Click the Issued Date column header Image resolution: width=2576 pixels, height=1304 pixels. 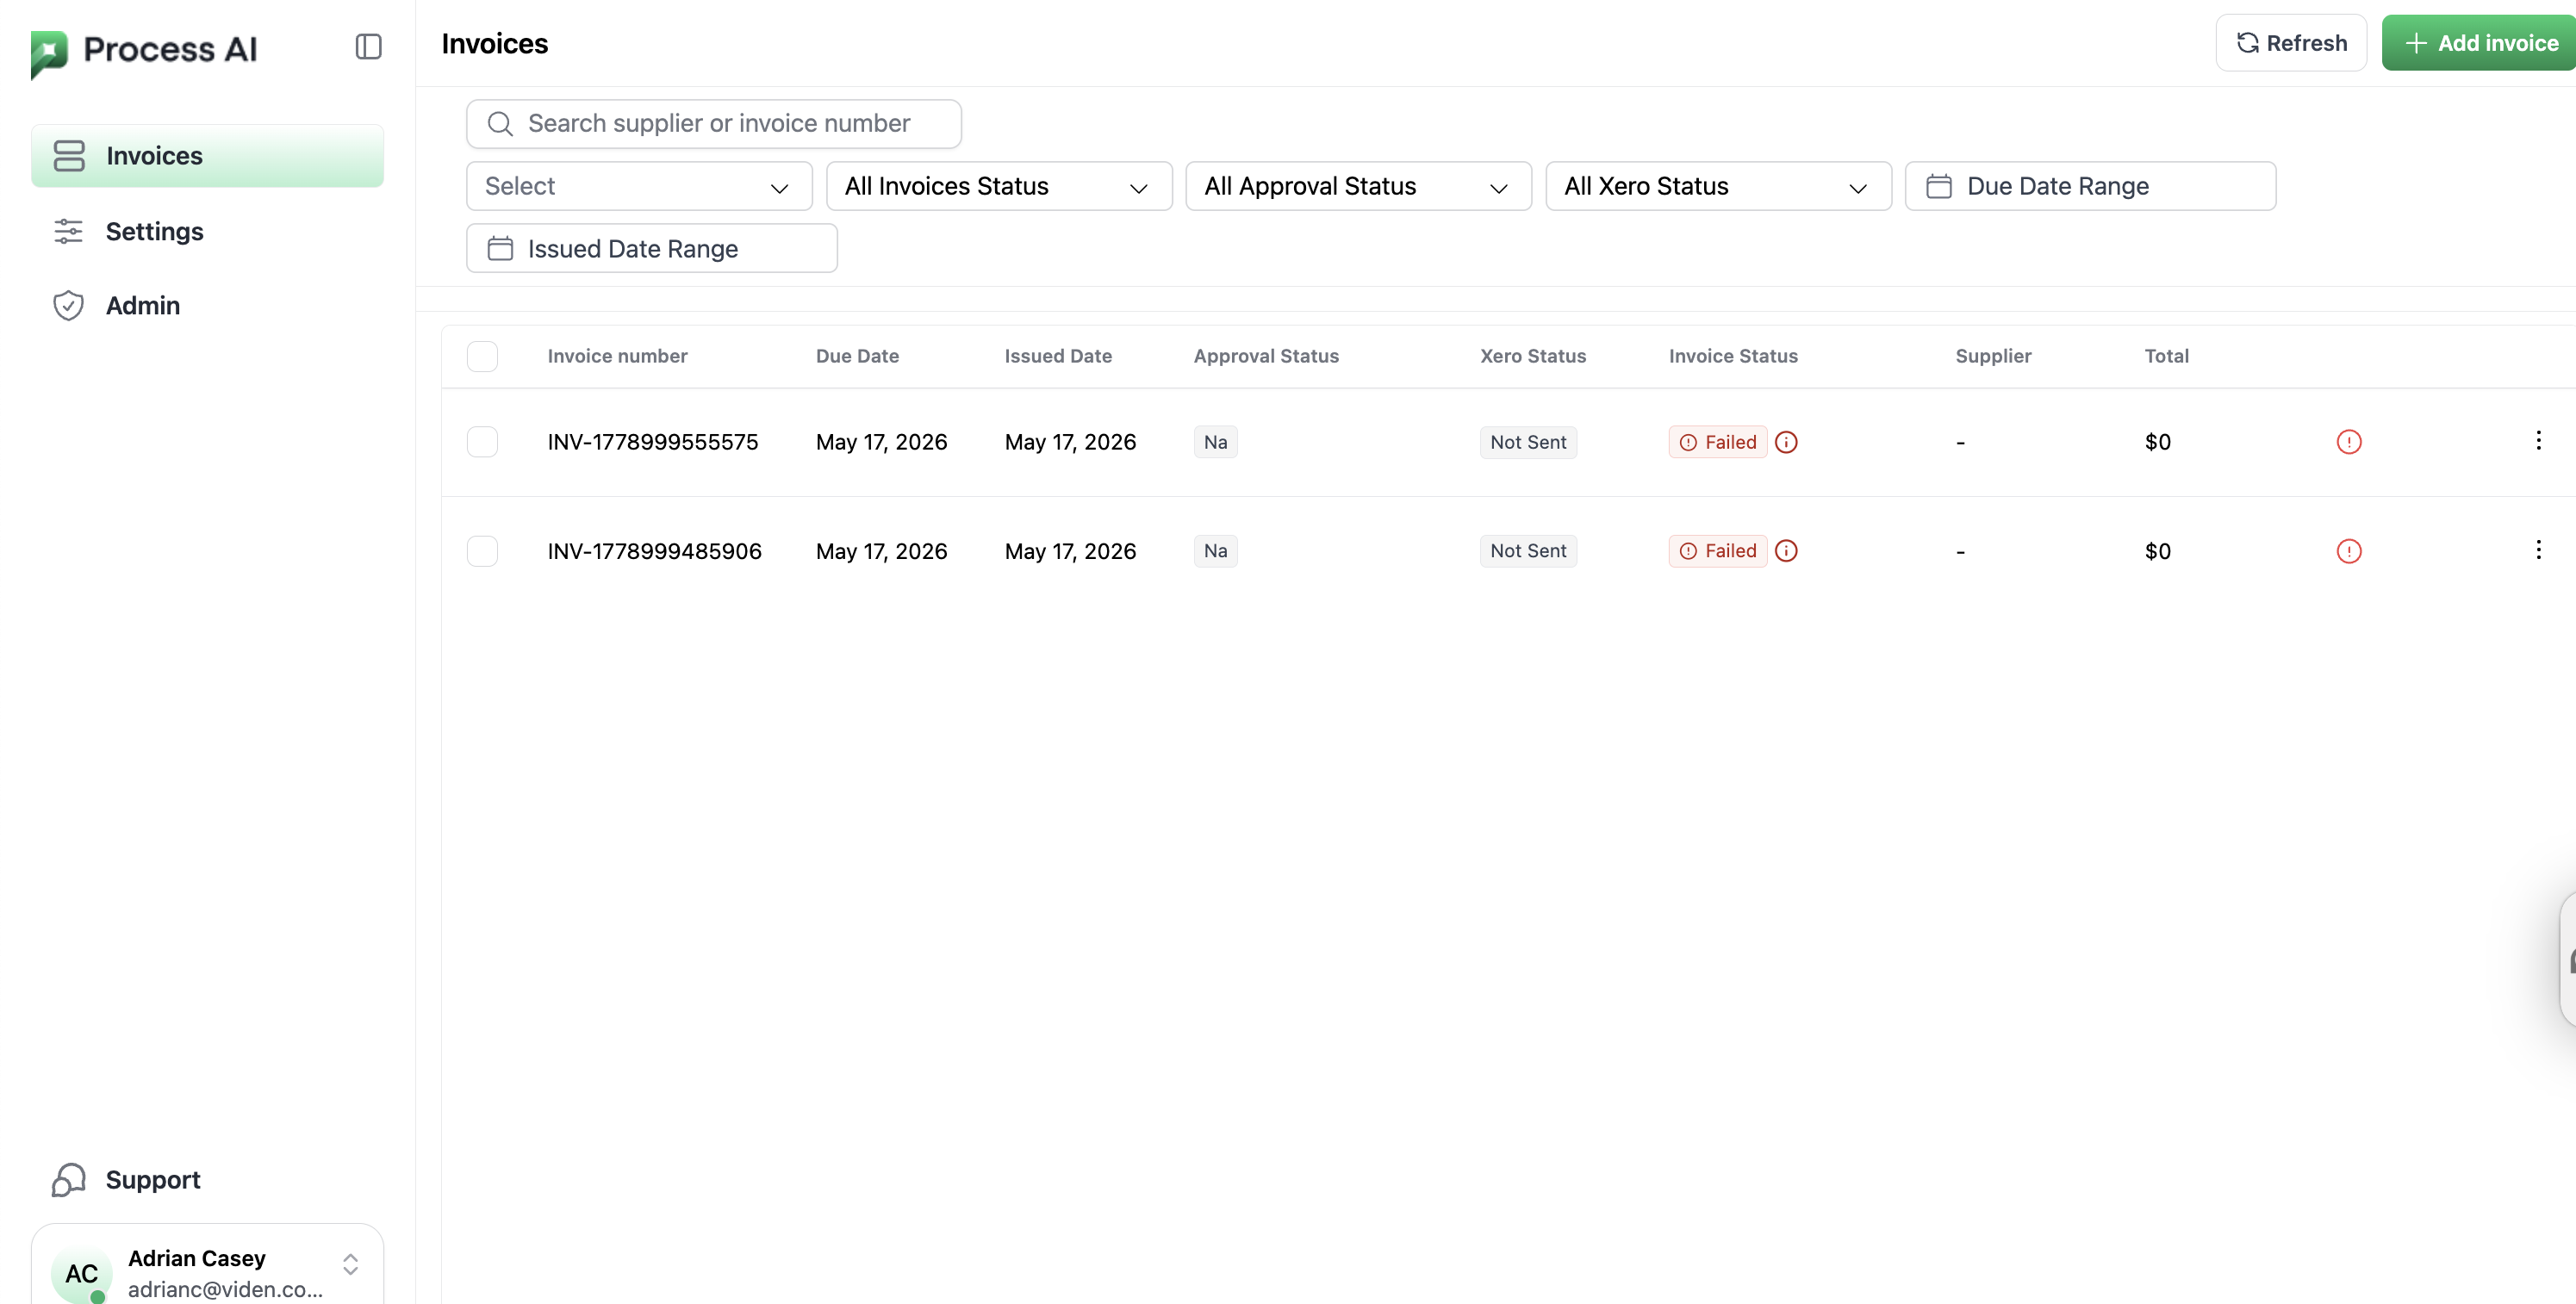pyautogui.click(x=1058, y=356)
